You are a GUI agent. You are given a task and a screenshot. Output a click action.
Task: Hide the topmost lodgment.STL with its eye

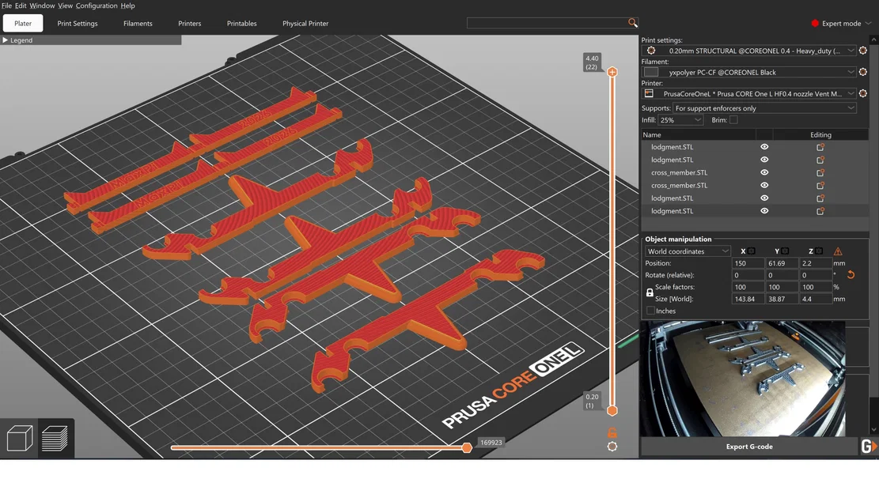pos(764,147)
